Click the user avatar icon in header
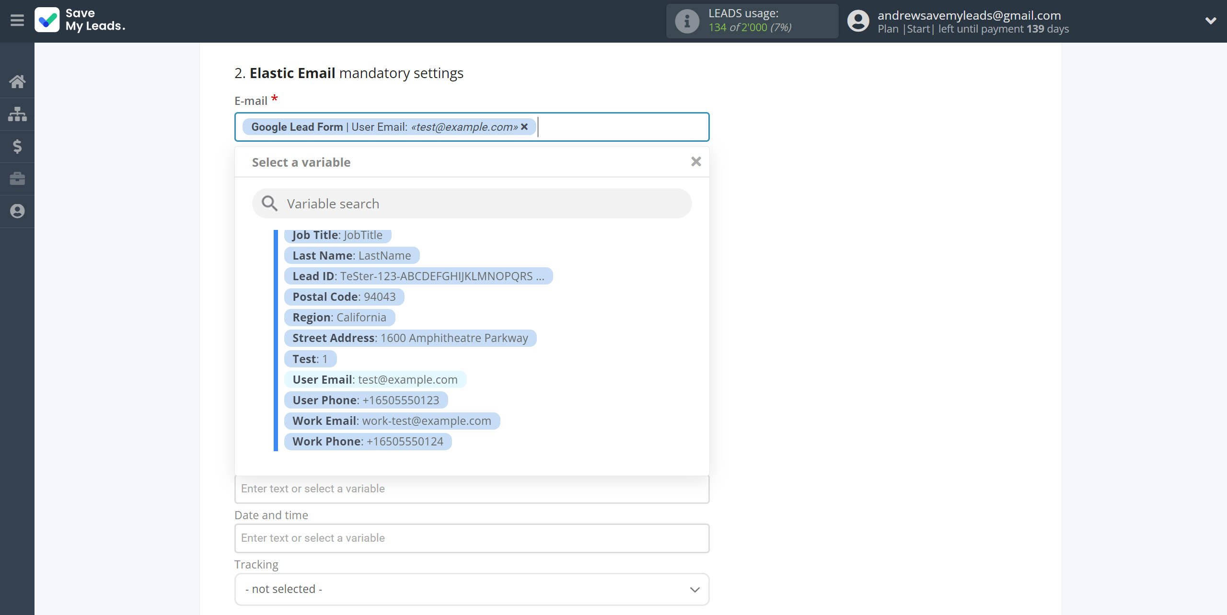Viewport: 1227px width, 615px height. pyautogui.click(x=858, y=21)
